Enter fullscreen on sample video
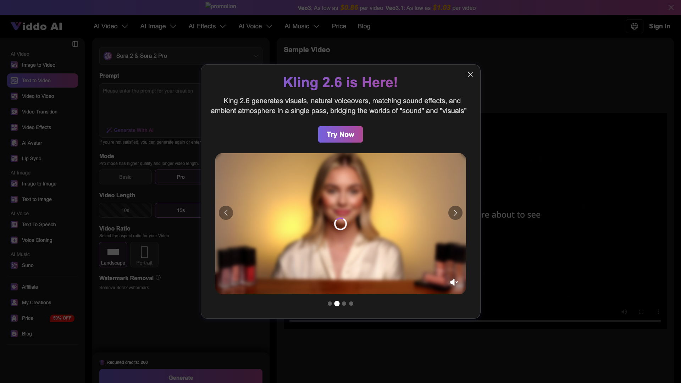Viewport: 681px width, 383px height. [641, 312]
